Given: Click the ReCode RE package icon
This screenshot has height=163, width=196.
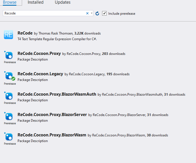Looking at the screenshot, I should [x=8, y=35].
